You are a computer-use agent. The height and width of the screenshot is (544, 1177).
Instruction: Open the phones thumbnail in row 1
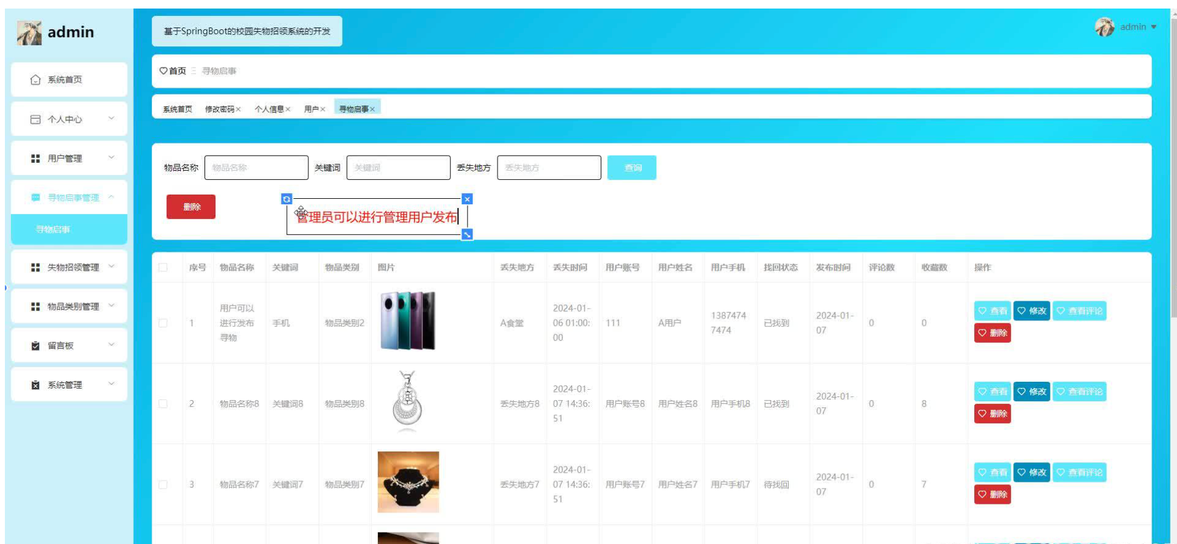pyautogui.click(x=408, y=321)
